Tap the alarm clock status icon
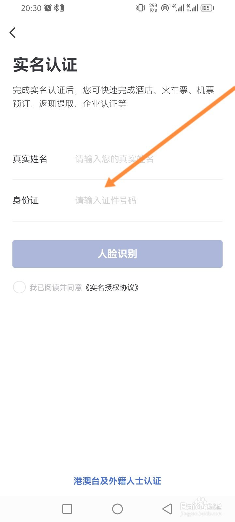The height and width of the screenshot is (522, 235). pyautogui.click(x=48, y=8)
